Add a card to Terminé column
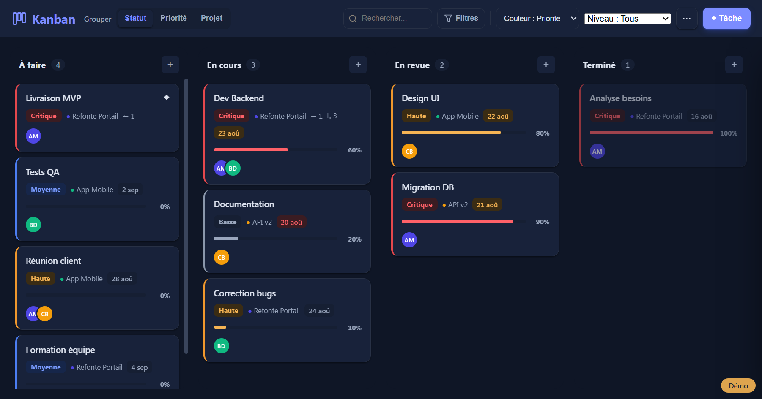This screenshot has width=762, height=399. (x=734, y=65)
